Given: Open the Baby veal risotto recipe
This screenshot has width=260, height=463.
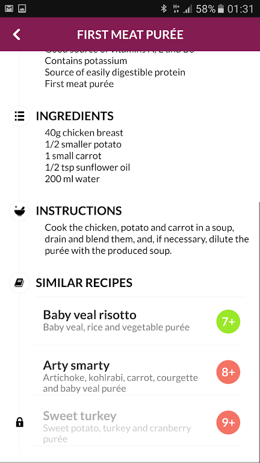Looking at the screenshot, I should coord(138,321).
